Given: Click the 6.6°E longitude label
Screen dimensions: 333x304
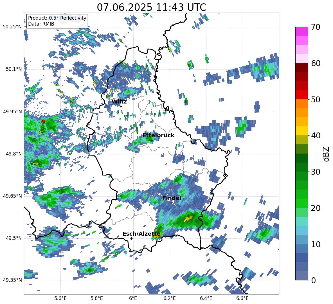Looking at the screenshot, I should pyautogui.click(x=242, y=299).
